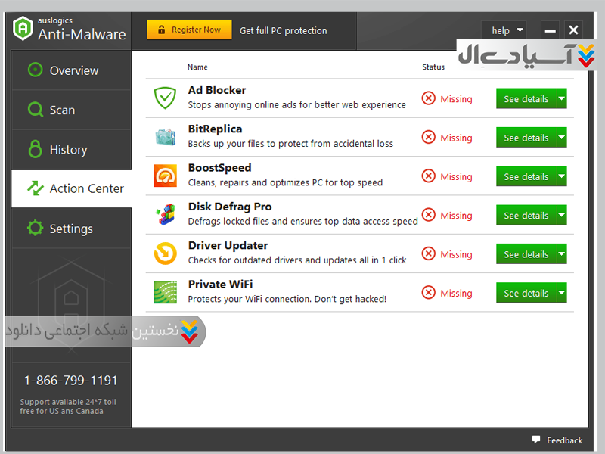Click the Name column header

point(197,67)
